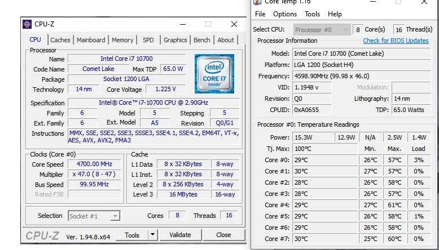Click the Level 3 value 16 MBytes
439x250 pixels.
(x=183, y=194)
